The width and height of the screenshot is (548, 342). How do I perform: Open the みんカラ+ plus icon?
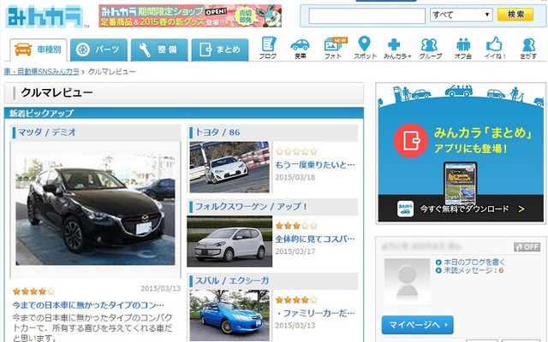pos(397,48)
